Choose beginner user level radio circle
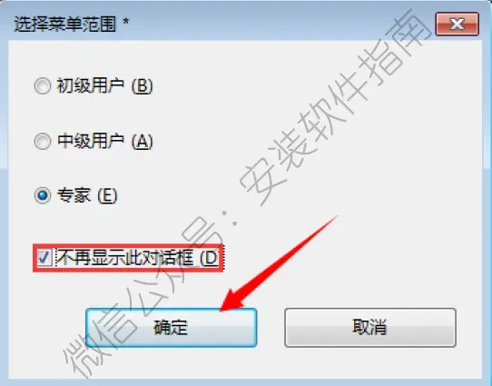 [x=43, y=86]
